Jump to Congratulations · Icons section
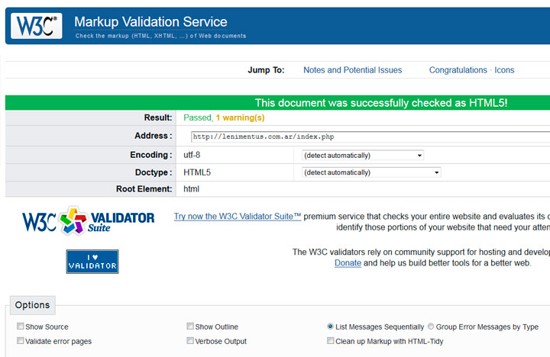550x357 pixels. coord(471,70)
